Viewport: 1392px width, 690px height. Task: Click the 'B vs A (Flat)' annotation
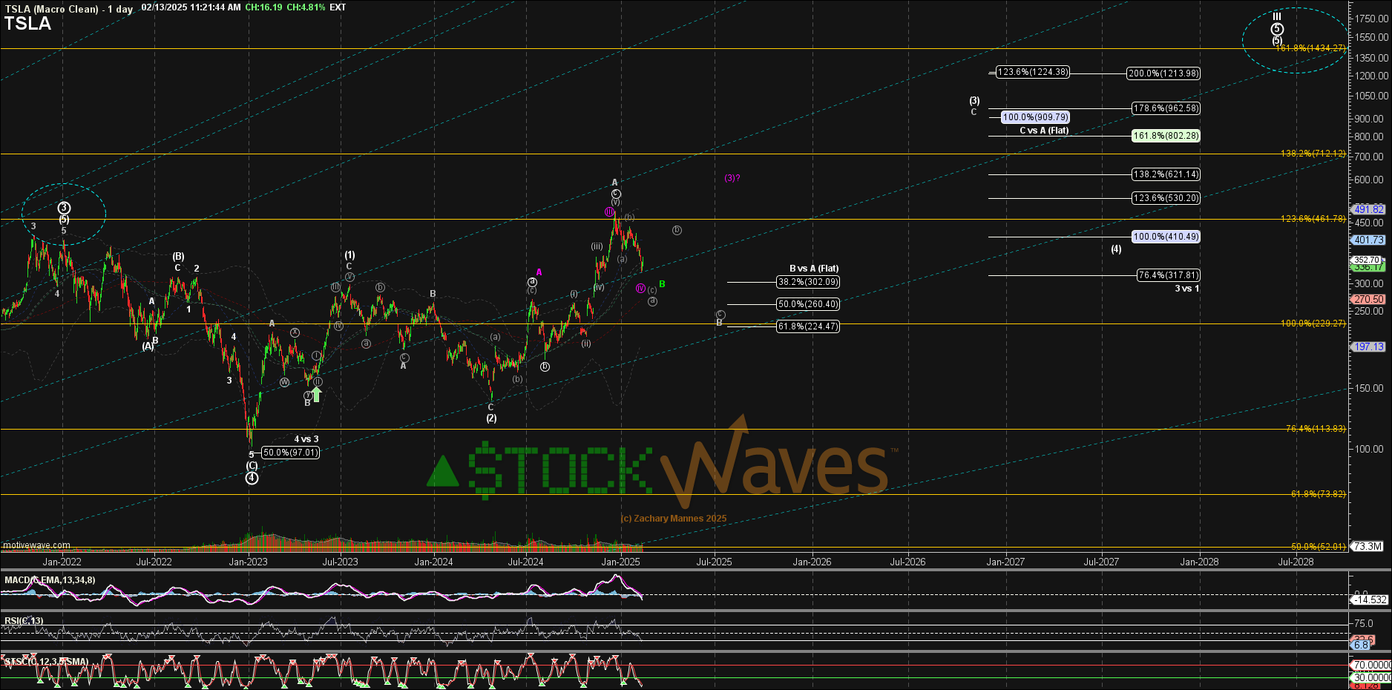[x=814, y=269]
